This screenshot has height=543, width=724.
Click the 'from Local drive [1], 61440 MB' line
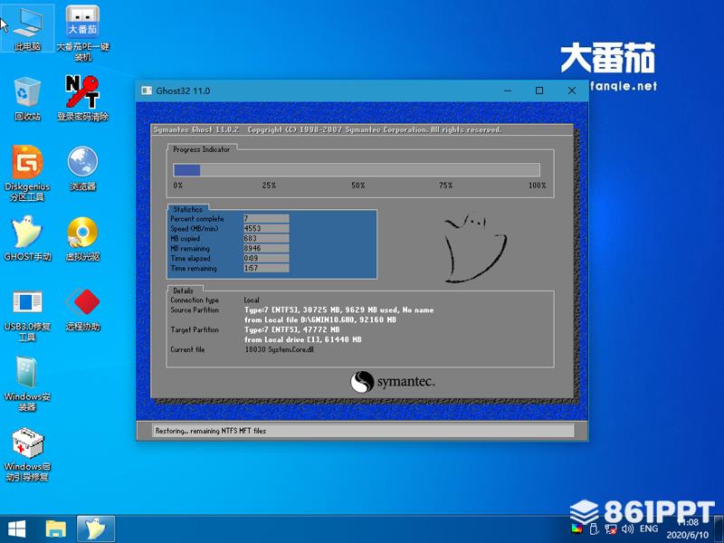(x=303, y=339)
